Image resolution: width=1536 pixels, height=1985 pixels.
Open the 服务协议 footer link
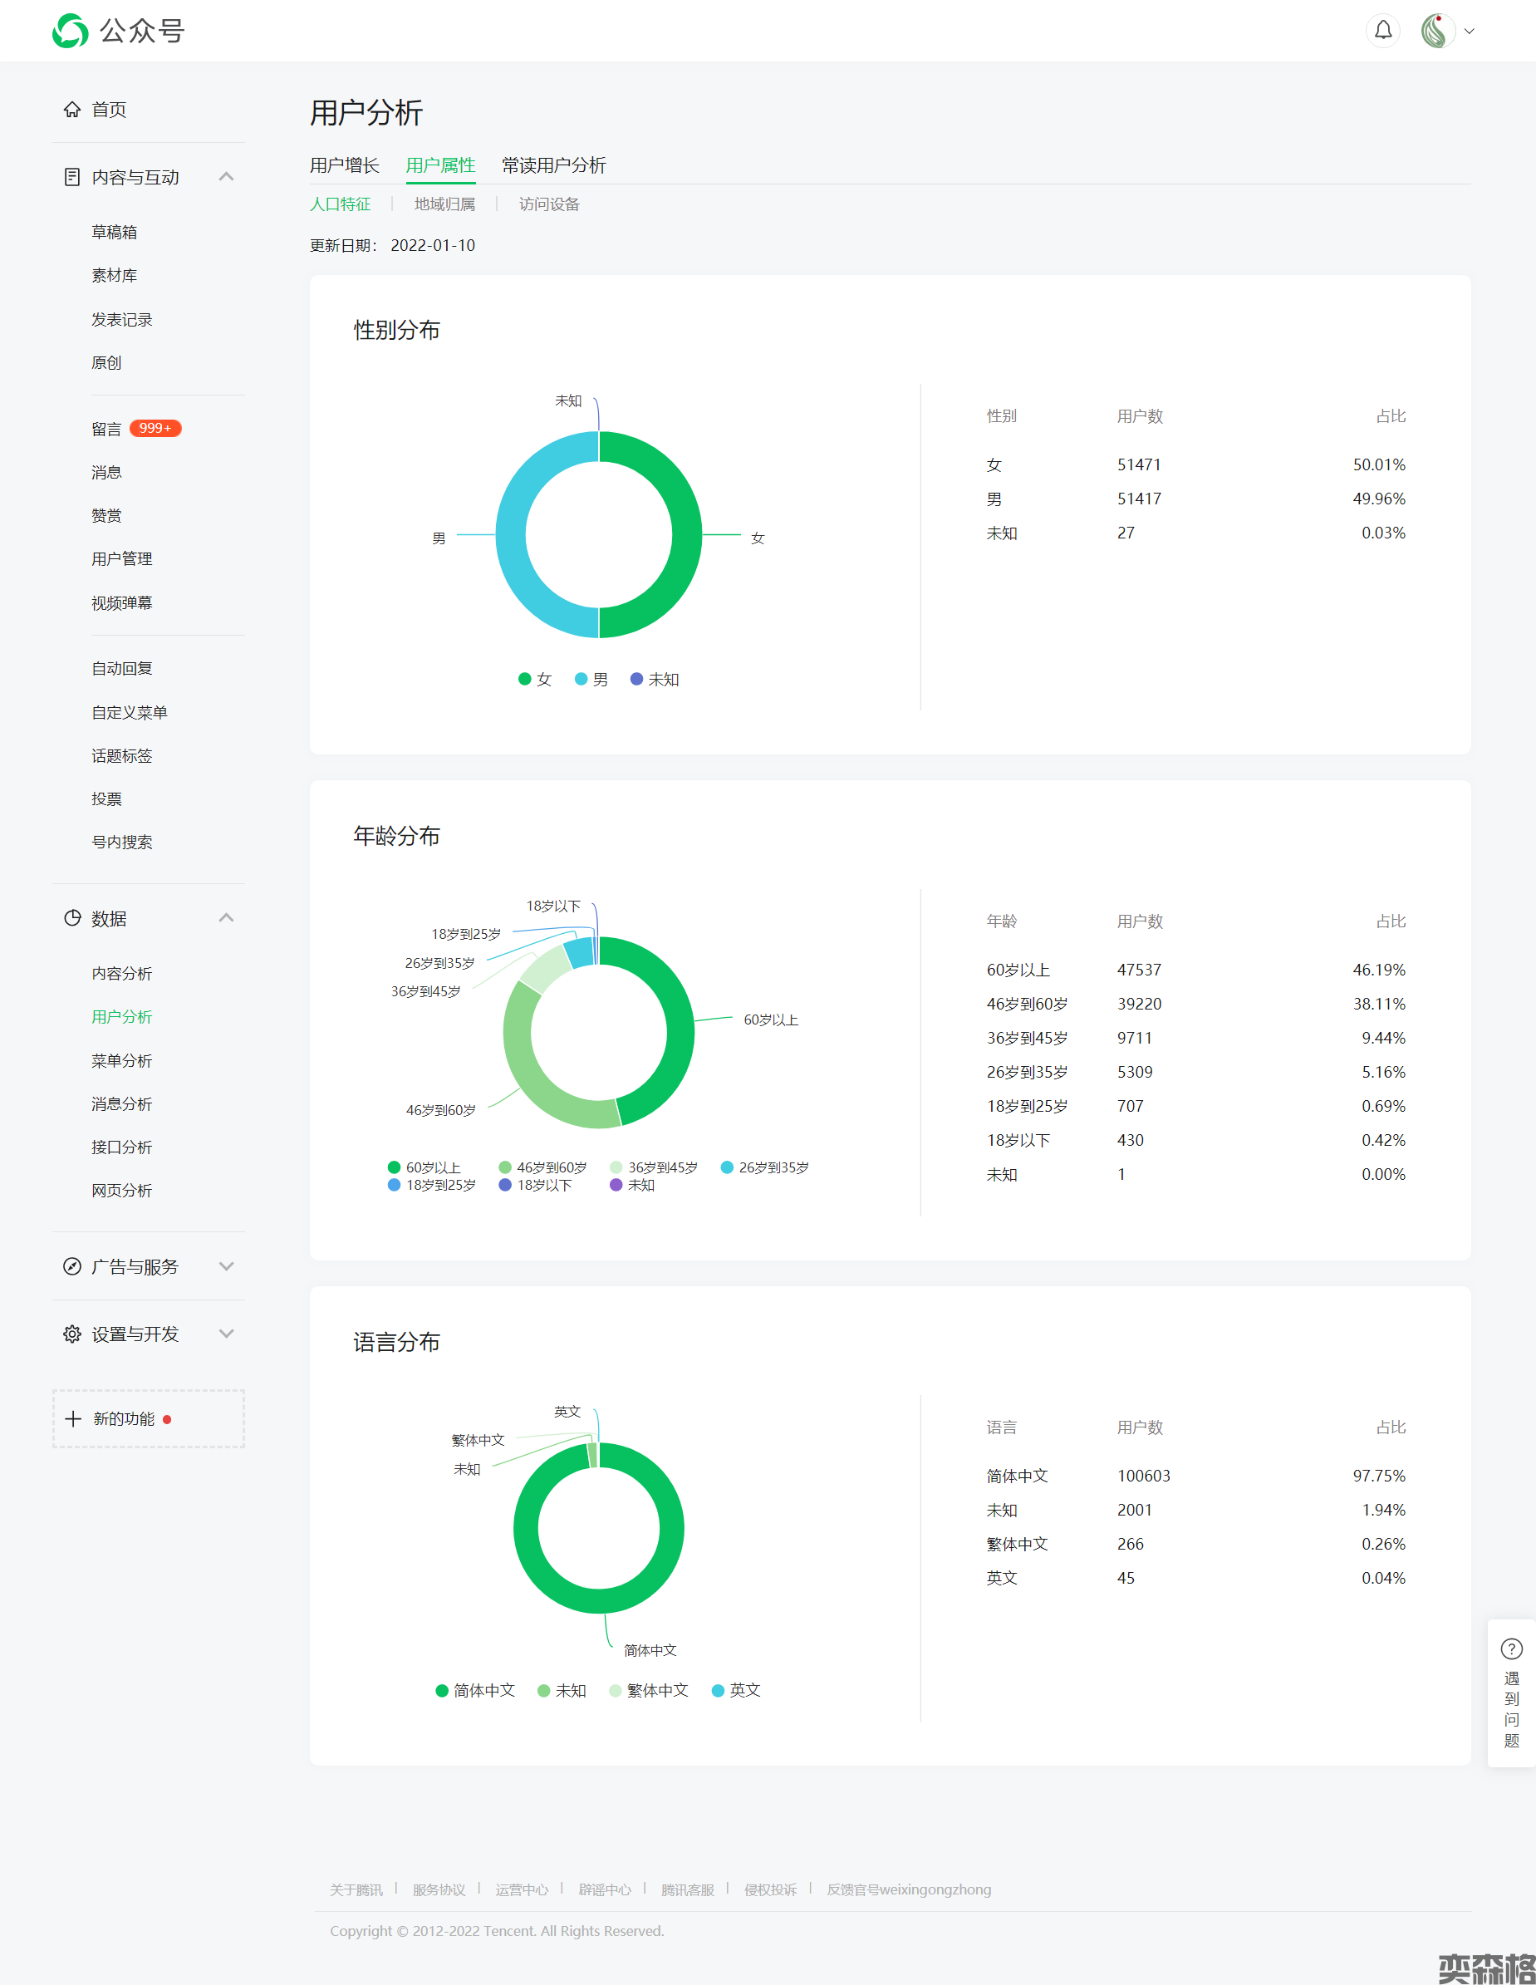(x=438, y=1889)
